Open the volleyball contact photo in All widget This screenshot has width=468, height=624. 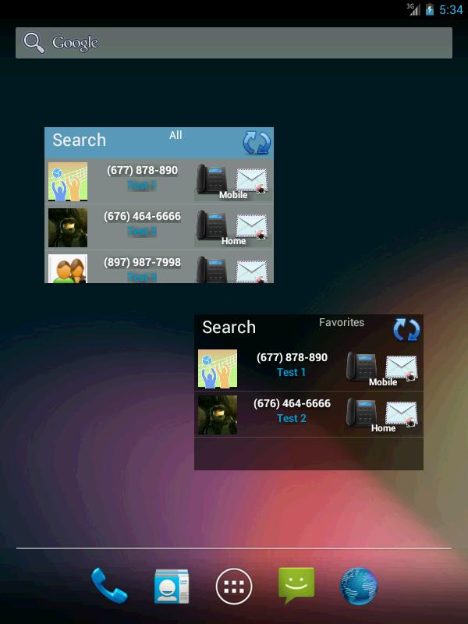[68, 182]
